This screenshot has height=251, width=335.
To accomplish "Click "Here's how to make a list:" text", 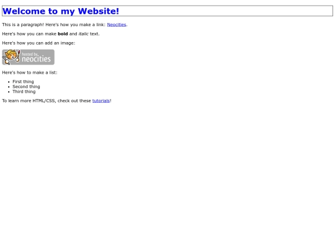I will click(30, 73).
